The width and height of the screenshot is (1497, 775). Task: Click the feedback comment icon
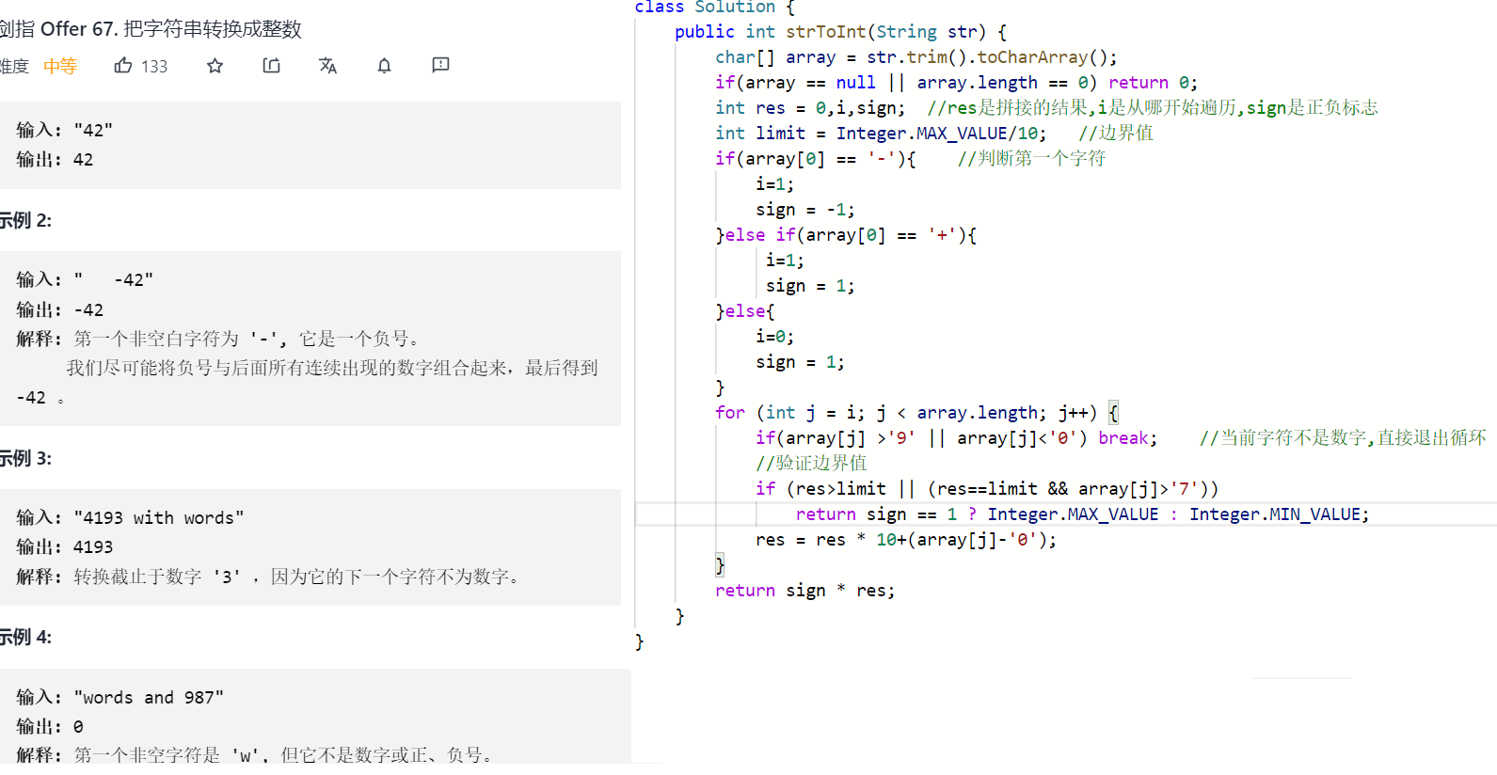pyautogui.click(x=440, y=65)
